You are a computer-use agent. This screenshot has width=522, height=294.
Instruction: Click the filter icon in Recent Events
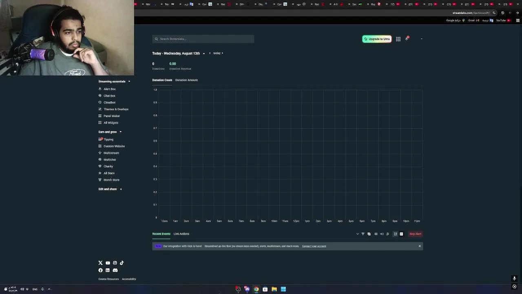pos(363,234)
